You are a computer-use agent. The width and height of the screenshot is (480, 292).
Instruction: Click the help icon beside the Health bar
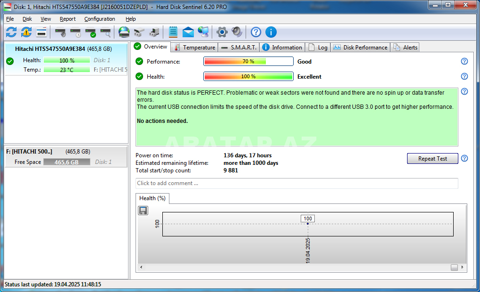[x=464, y=76]
